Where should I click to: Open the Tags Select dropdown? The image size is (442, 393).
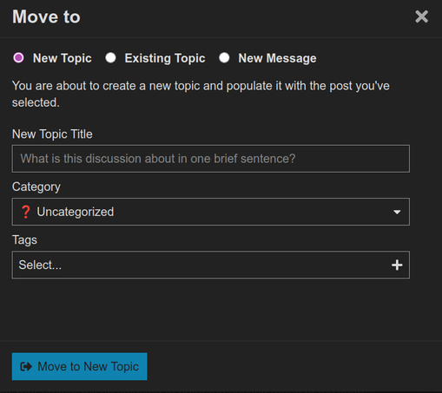211,265
